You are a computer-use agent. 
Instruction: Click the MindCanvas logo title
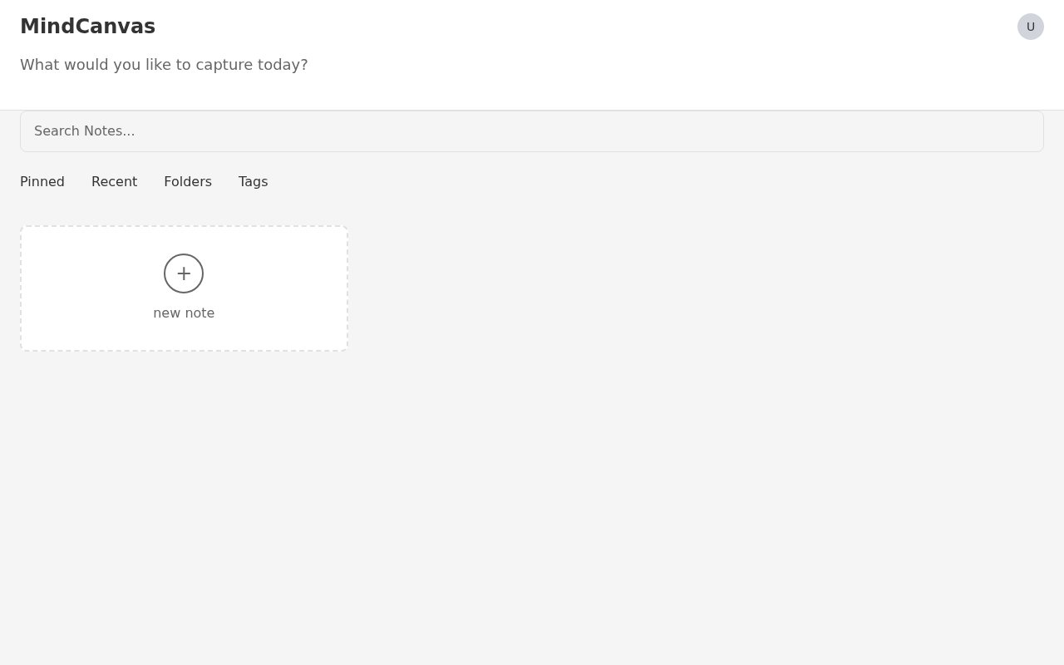click(x=87, y=27)
